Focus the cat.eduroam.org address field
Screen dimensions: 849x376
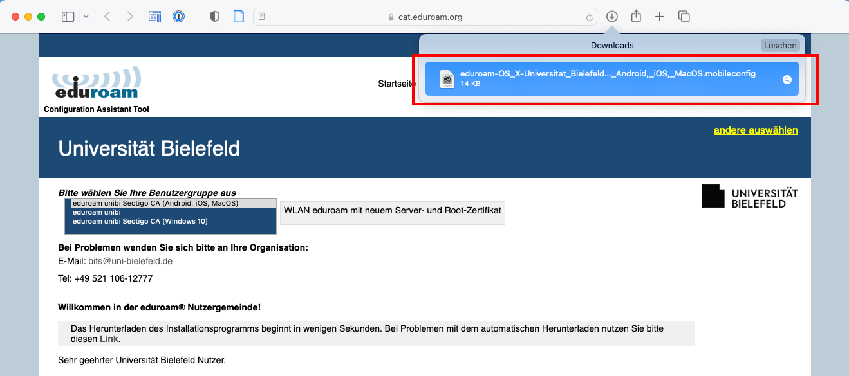(x=425, y=17)
